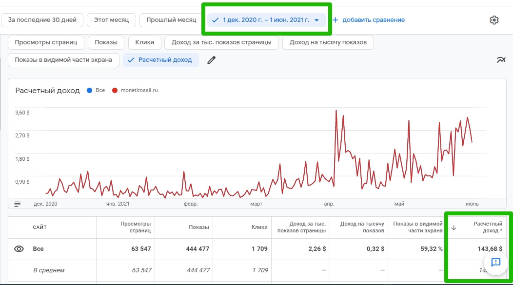Open the settings gear icon
The width and height of the screenshot is (513, 285).
494,20
